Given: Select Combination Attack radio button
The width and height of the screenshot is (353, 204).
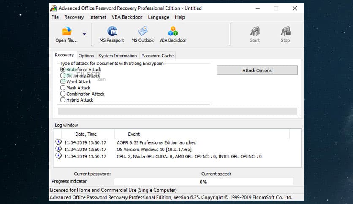Looking at the screenshot, I should (x=63, y=94).
